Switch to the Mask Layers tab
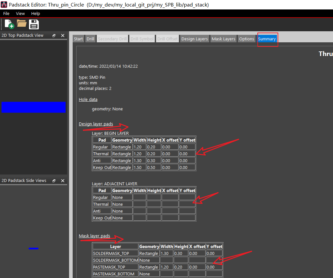Screen dimensions: 333x278 coord(223,38)
